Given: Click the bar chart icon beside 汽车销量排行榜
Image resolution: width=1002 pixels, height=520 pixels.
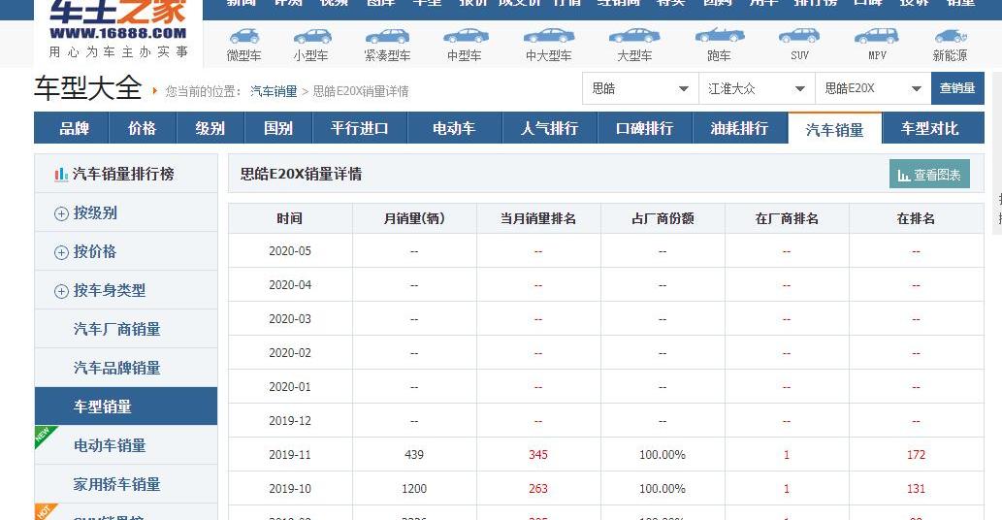Looking at the screenshot, I should 61,174.
